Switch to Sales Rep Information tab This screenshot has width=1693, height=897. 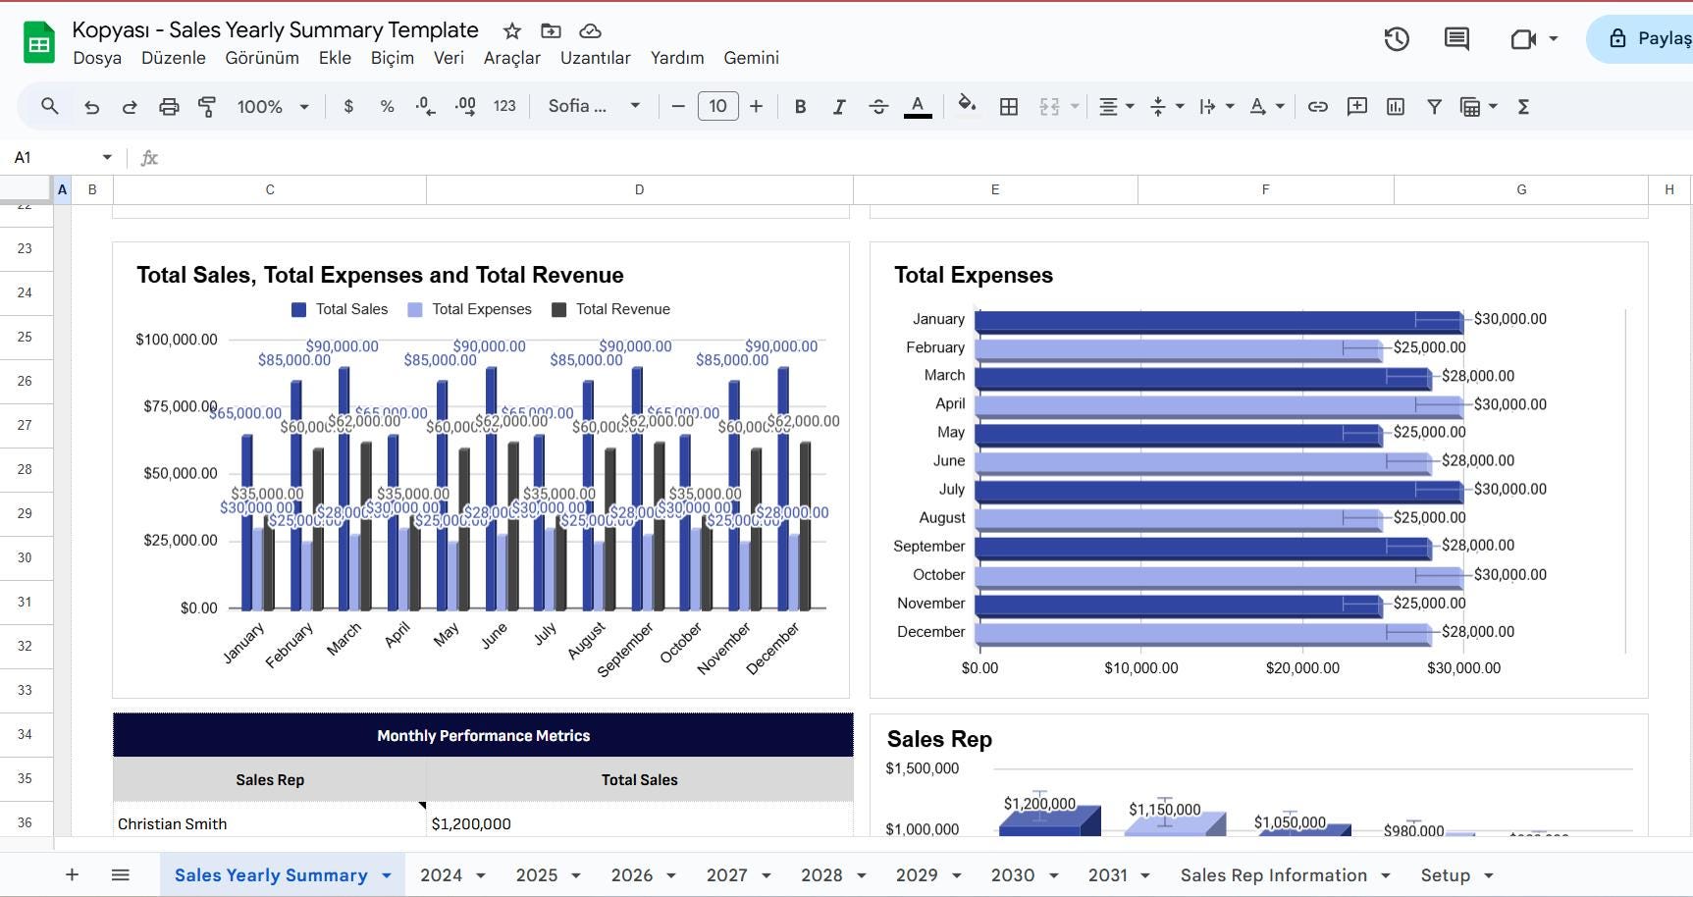pyautogui.click(x=1274, y=875)
